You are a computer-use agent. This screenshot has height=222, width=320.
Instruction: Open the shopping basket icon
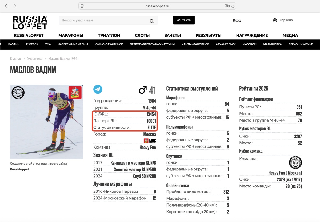275,20
